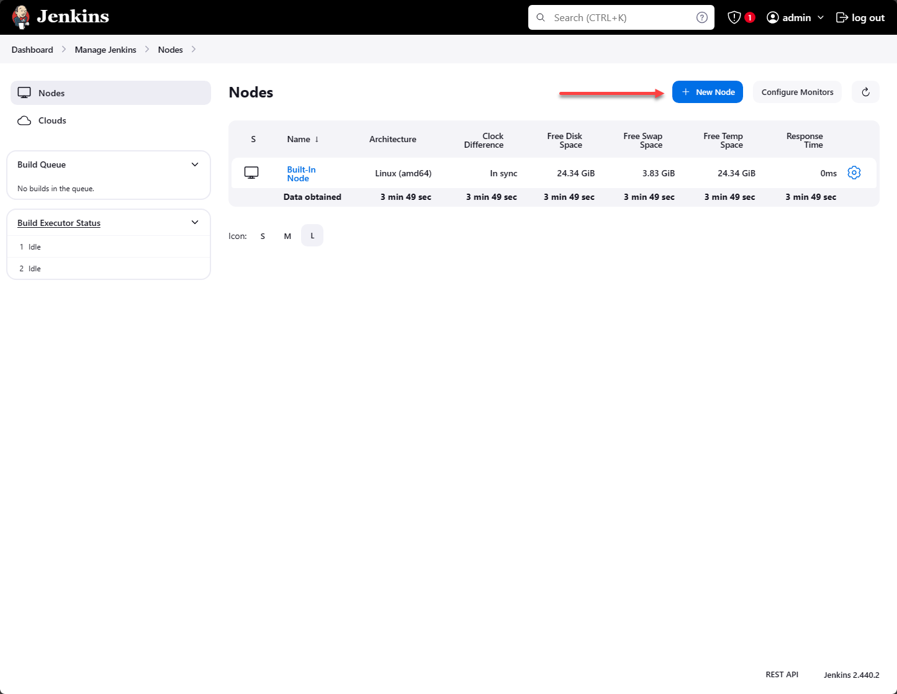Click the Clock Difference column header
The image size is (897, 694).
click(484, 140)
